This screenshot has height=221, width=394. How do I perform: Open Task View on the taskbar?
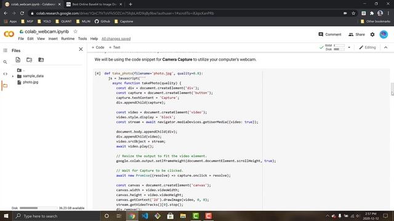(x=119, y=216)
